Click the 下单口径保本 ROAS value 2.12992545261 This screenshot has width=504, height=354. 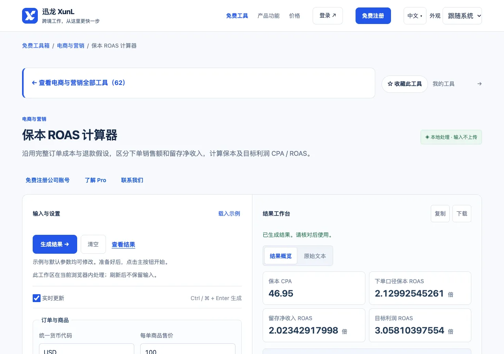coord(409,293)
